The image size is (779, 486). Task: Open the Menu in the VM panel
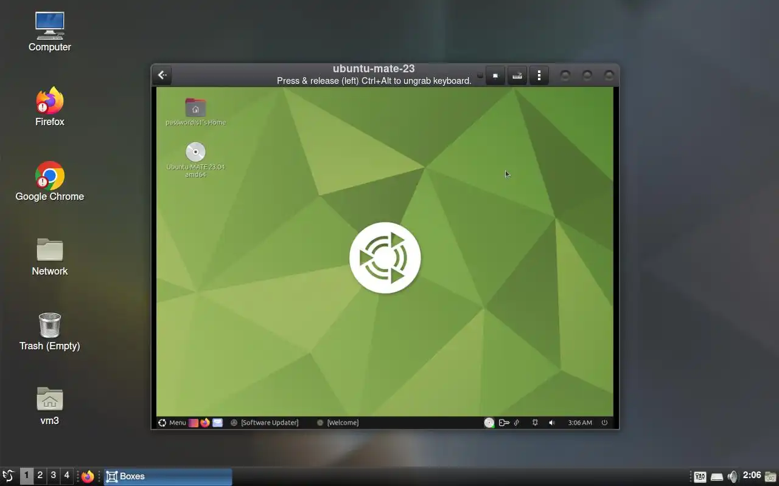pos(172,423)
